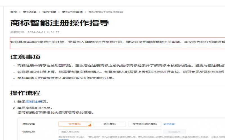Click the highlighted intro paragraph about 商标注册经验
Screen dimensions: 225x140
[x=117, y=43]
